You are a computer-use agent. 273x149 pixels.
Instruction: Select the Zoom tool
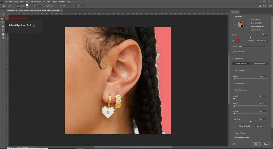coord(3,38)
